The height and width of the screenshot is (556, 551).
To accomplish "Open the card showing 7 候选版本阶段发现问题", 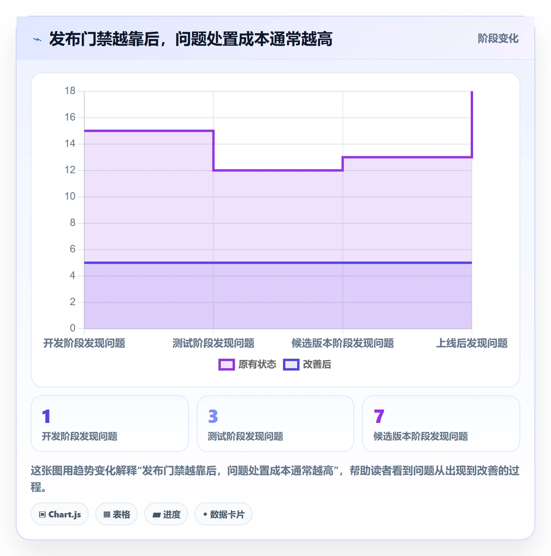I will click(x=441, y=424).
